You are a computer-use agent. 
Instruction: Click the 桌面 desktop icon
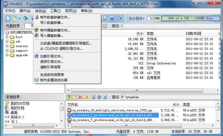click(x=7, y=112)
